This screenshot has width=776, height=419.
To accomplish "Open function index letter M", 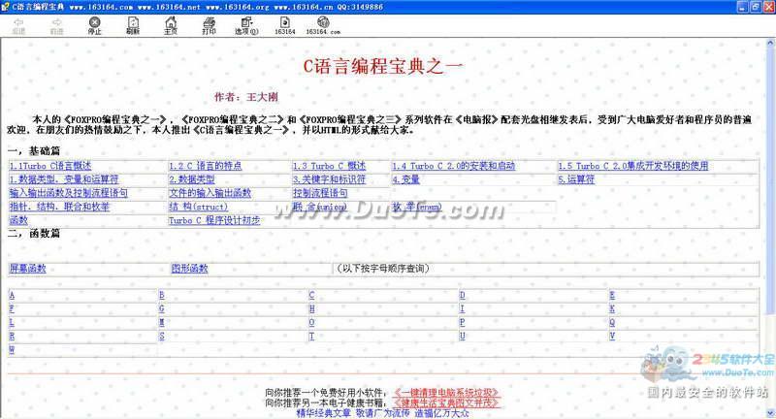I will click(162, 323).
